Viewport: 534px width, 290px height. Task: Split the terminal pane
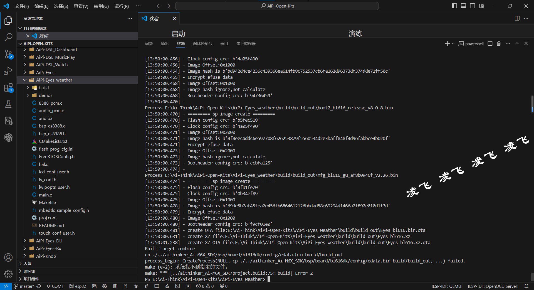[490, 44]
